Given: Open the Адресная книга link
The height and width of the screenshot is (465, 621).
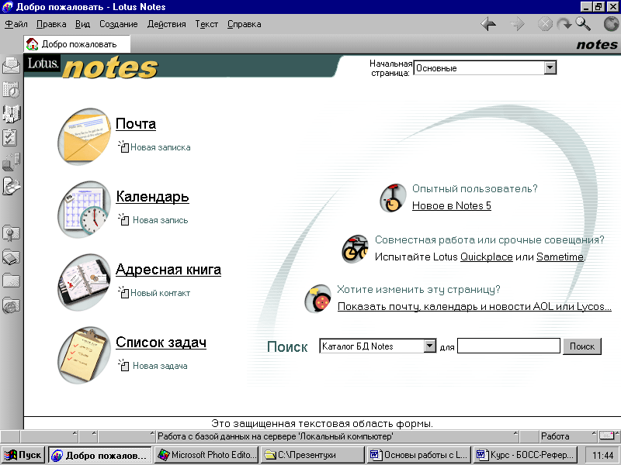Looking at the screenshot, I should pyautogui.click(x=168, y=269).
